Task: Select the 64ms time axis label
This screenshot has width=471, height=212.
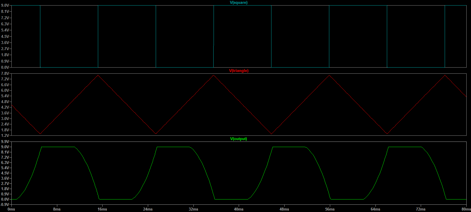Action: tap(375, 209)
